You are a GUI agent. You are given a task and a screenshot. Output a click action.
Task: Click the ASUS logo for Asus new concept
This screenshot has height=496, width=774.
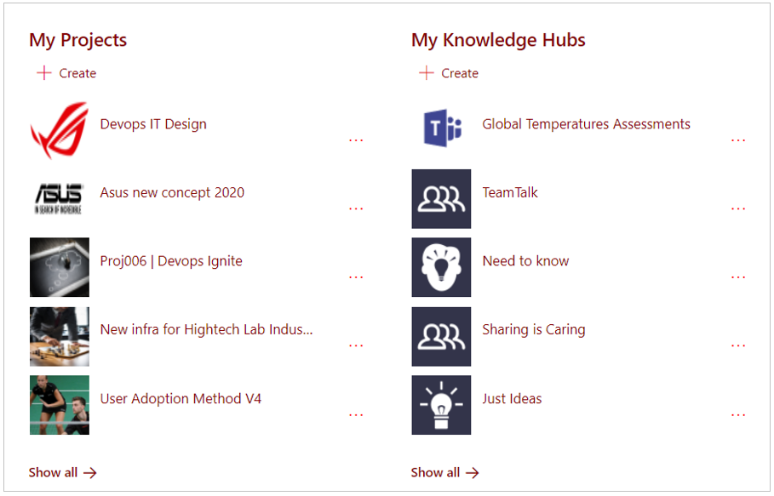click(60, 198)
